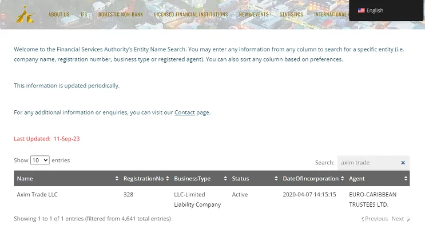Open the show entries count dropdown

point(40,160)
